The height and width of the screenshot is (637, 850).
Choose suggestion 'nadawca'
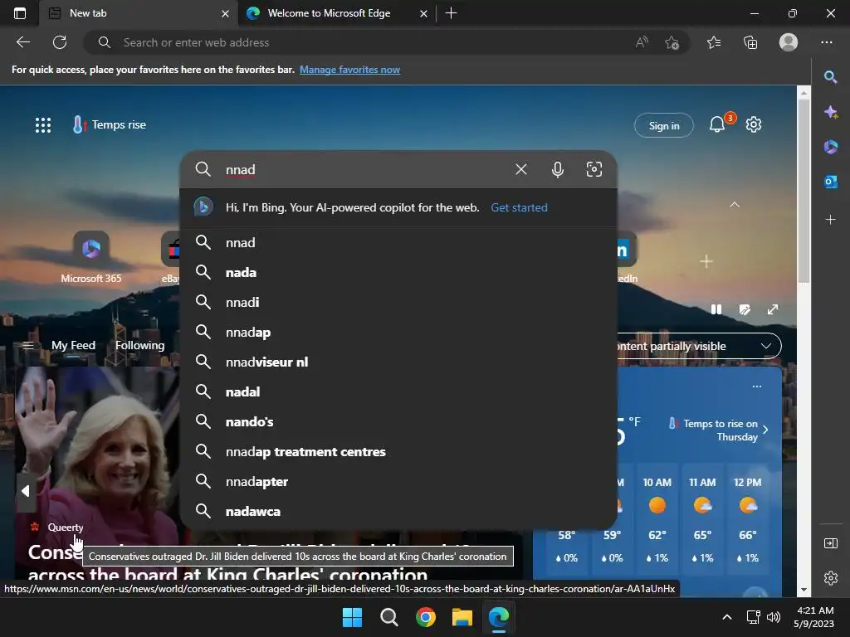click(398, 511)
